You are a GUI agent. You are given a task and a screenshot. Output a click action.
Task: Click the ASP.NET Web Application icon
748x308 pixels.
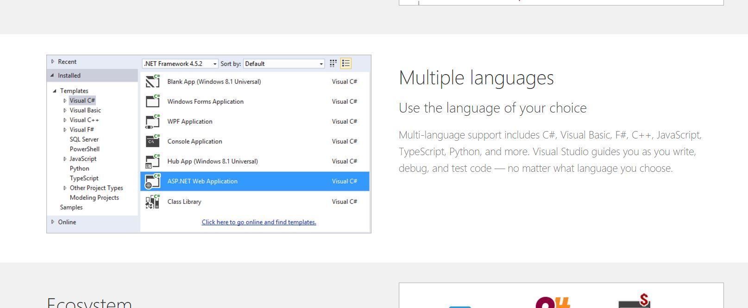153,181
